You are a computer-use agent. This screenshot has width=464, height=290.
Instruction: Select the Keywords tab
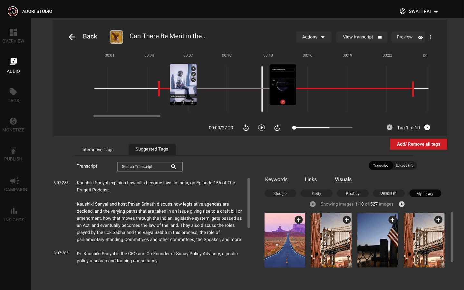[x=276, y=179]
